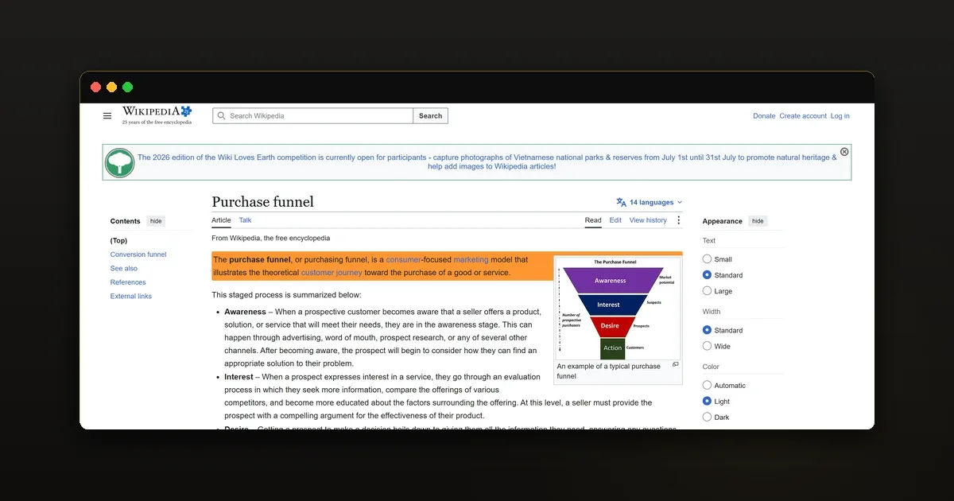
Task: Click the Wikipedia globe logo
Action: coord(187,111)
